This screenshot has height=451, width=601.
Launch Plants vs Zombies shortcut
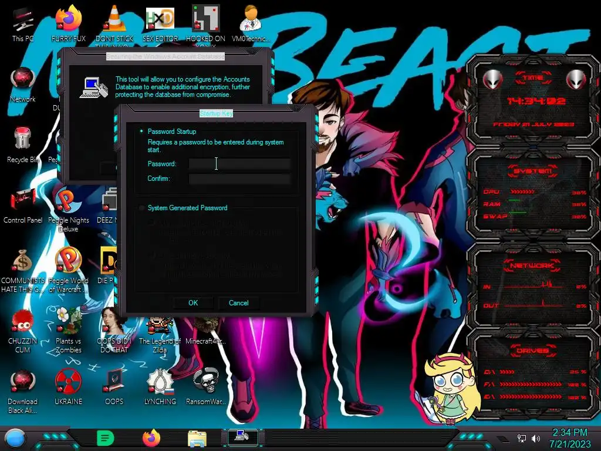[x=68, y=331]
